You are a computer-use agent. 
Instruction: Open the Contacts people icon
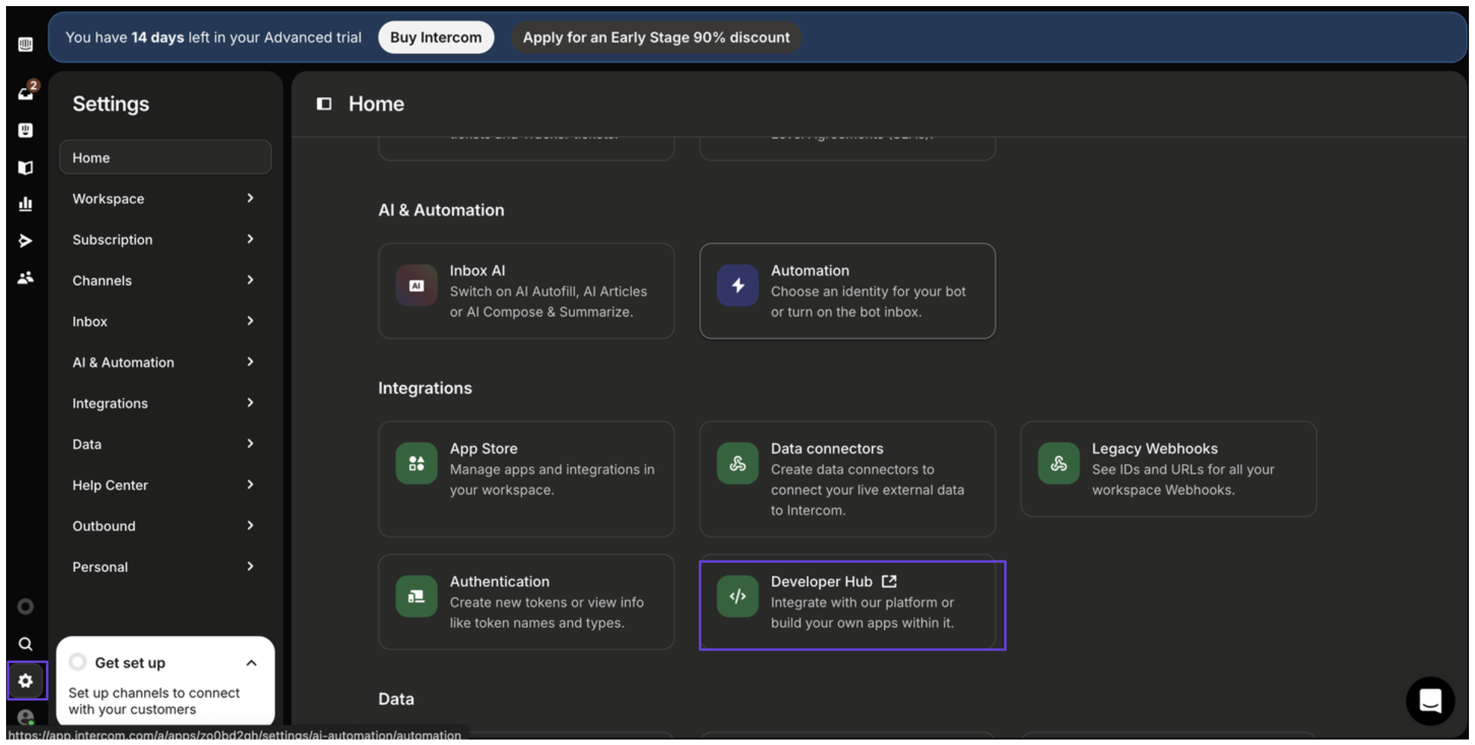pyautogui.click(x=25, y=278)
